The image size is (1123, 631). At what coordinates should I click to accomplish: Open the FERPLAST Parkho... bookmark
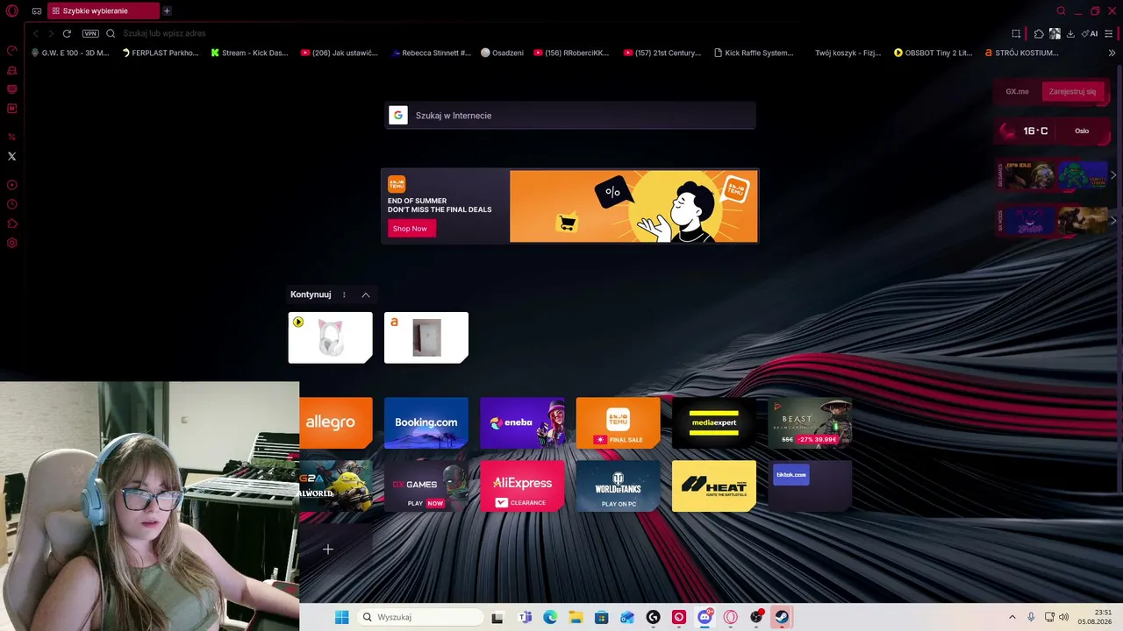(161, 53)
